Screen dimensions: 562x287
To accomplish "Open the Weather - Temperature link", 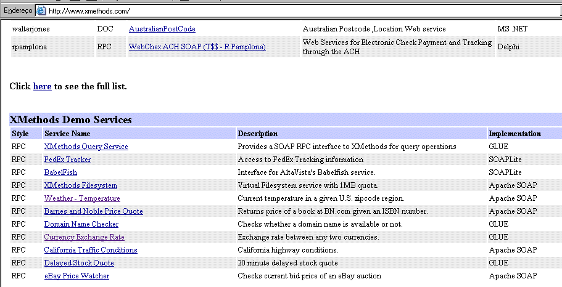I will click(82, 198).
